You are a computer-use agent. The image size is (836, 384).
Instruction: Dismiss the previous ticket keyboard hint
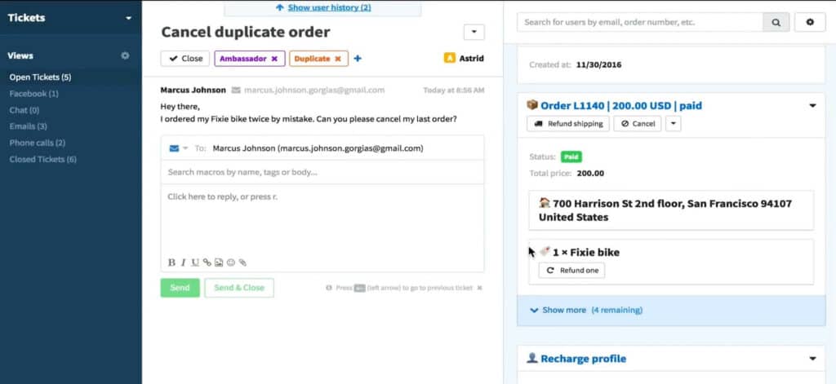click(479, 288)
